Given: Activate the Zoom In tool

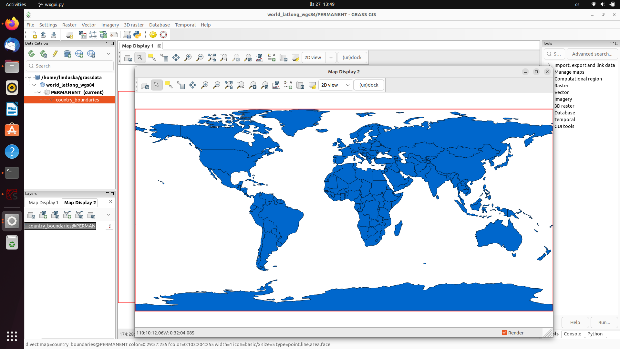Looking at the screenshot, I should coord(204,85).
